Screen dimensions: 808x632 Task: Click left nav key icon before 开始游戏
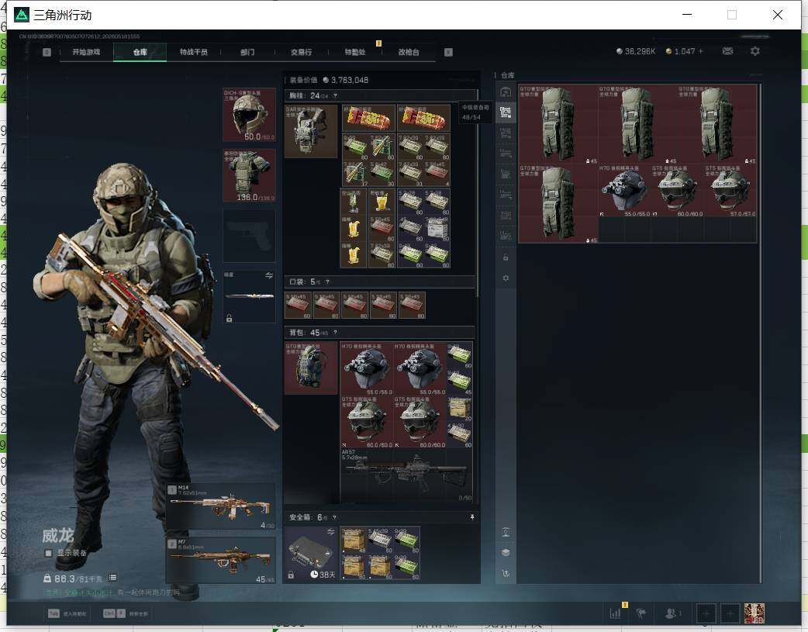[x=47, y=52]
